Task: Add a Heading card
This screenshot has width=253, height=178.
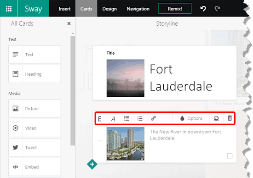Action: coord(34,74)
